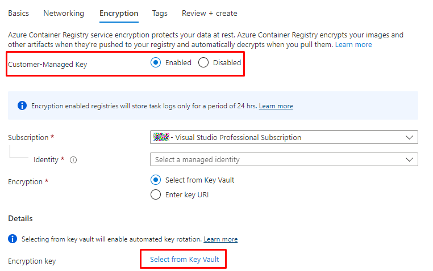Open the Tags tab
The width and height of the screenshot is (433, 271).
tap(160, 13)
